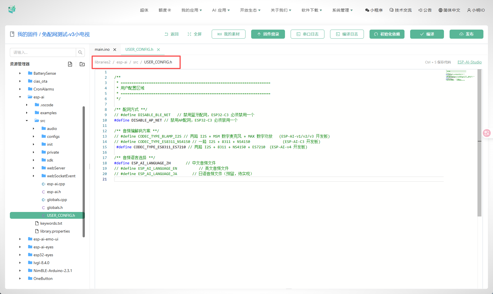Expand the BatterySense folder
This screenshot has height=294, width=493.
click(20, 73)
